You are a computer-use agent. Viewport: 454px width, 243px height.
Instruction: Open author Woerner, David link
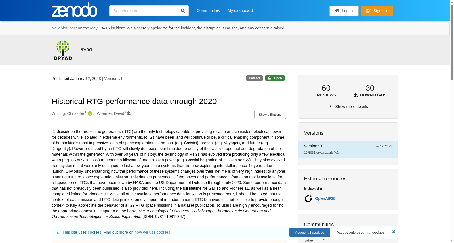pos(110,113)
